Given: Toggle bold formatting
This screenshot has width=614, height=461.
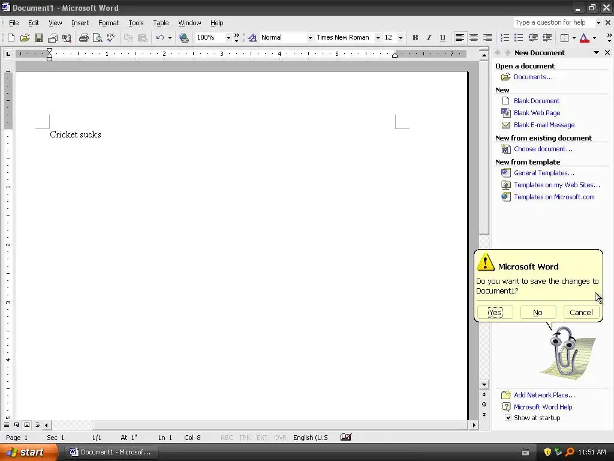Looking at the screenshot, I should pyautogui.click(x=415, y=38).
